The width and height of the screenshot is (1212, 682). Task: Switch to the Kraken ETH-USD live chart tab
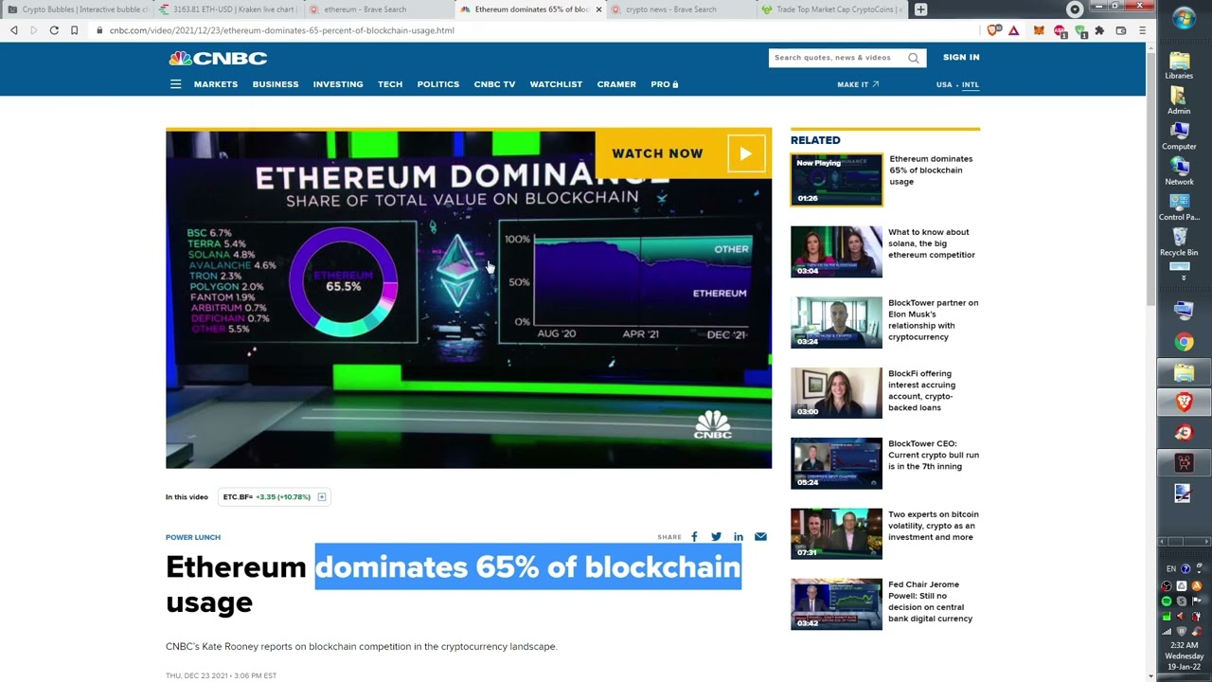[228, 9]
